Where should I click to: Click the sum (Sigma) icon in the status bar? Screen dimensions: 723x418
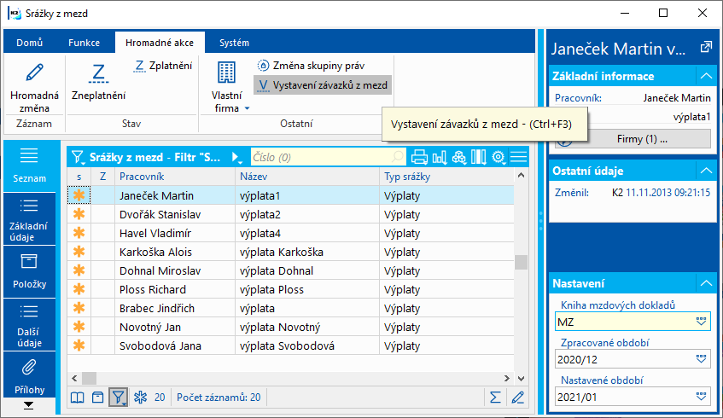[495, 397]
